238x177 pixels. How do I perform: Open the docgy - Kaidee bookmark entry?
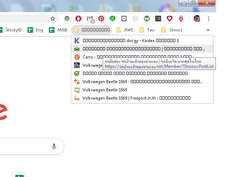142,41
